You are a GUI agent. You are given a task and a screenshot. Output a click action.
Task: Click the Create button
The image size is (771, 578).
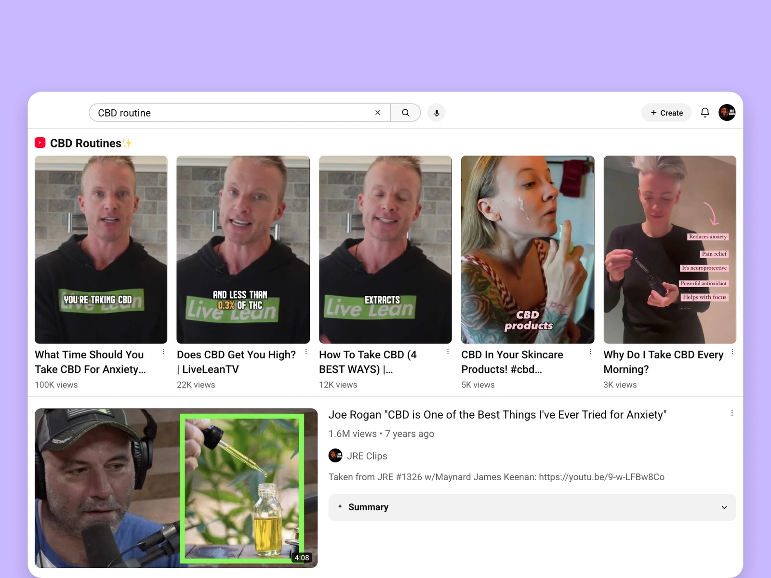pyautogui.click(x=666, y=113)
